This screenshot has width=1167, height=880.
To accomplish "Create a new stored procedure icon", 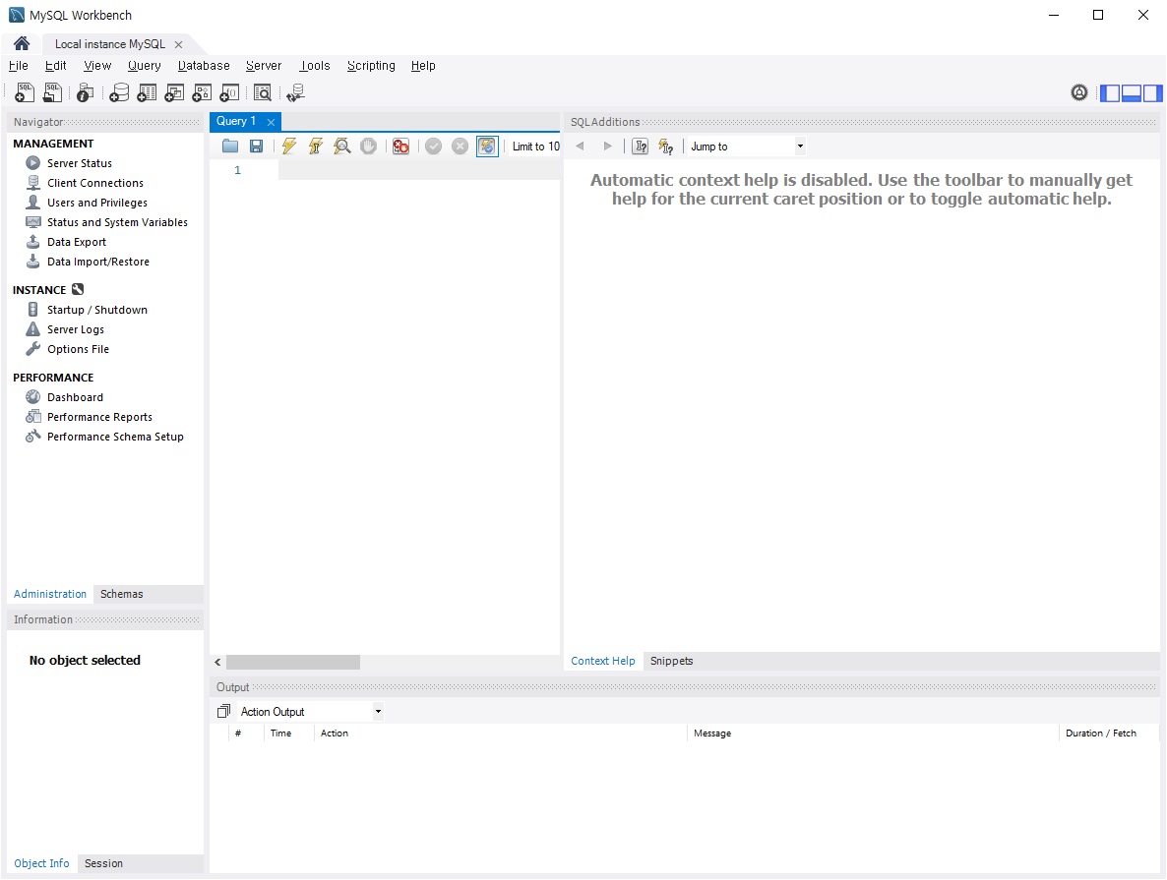I will (202, 92).
